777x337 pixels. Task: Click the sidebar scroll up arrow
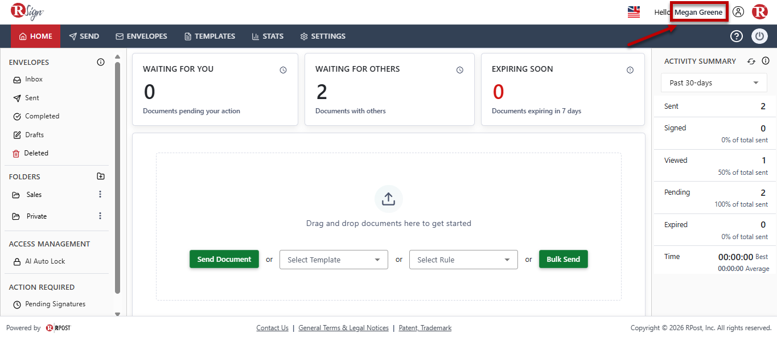[117, 56]
